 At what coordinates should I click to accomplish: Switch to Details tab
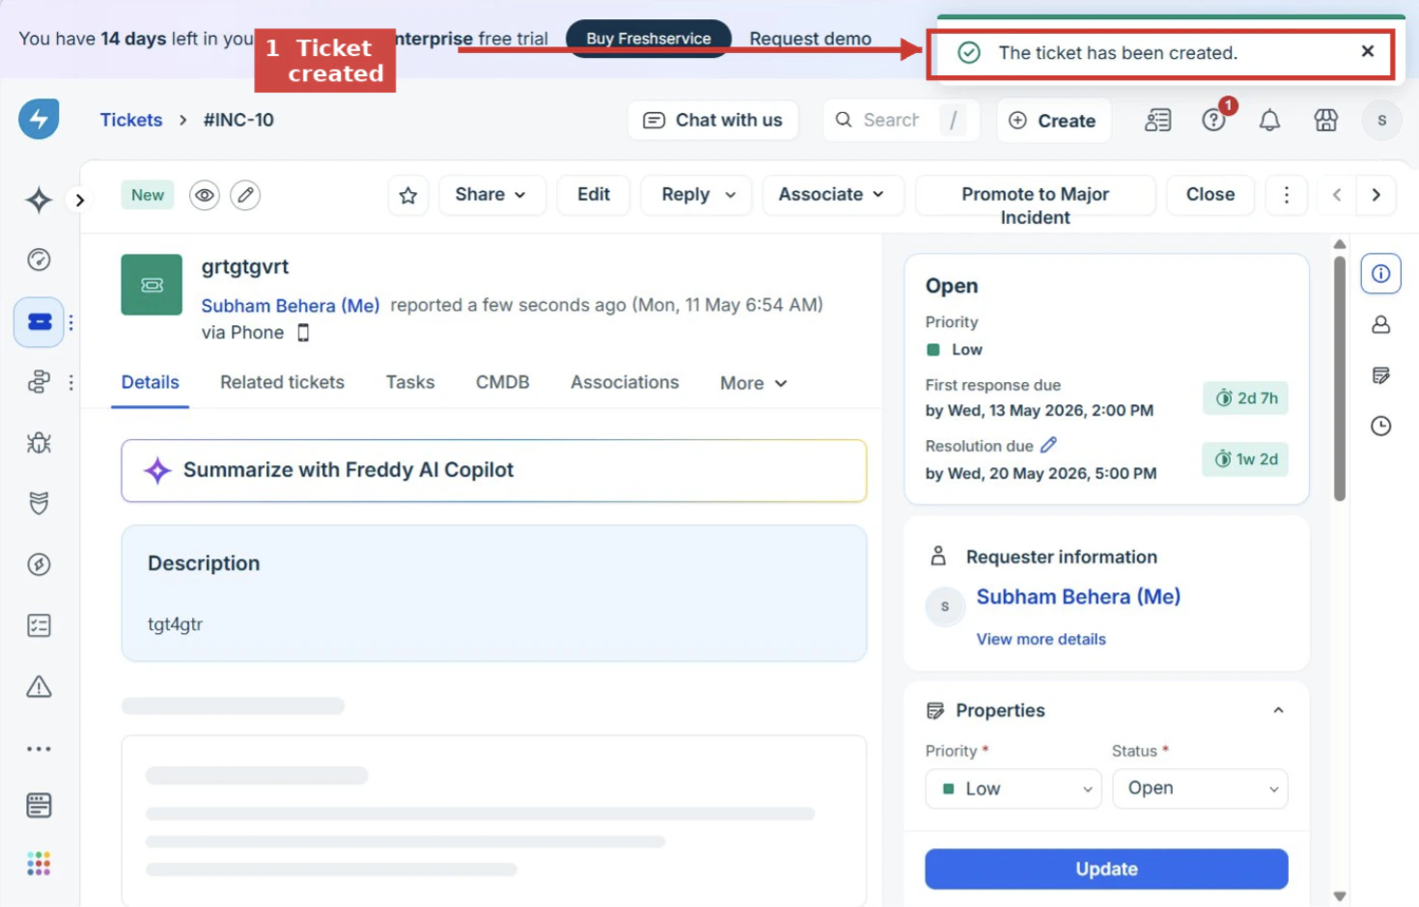click(150, 382)
